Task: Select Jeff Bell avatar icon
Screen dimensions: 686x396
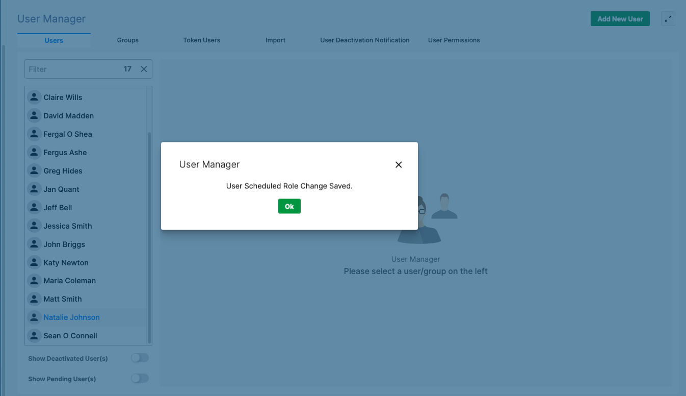Action: pos(34,207)
